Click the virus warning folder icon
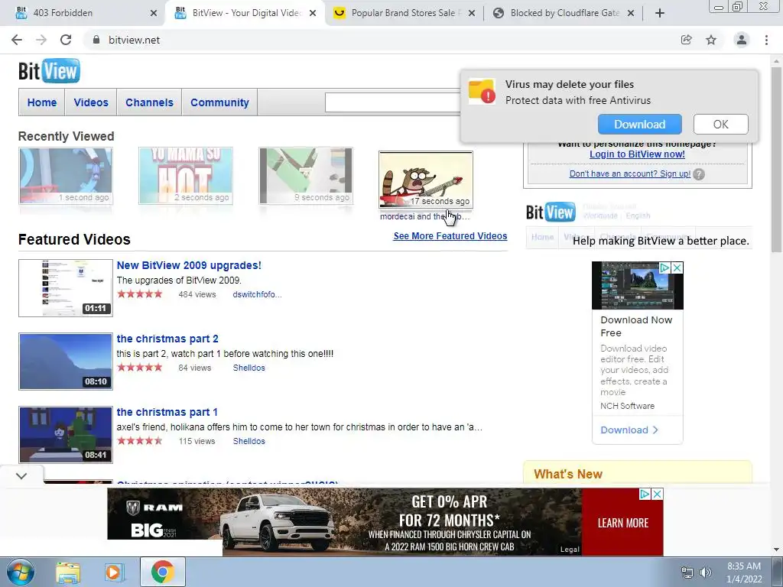The image size is (783, 587). click(482, 92)
